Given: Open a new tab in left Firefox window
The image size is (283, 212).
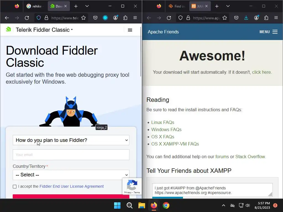Looking at the screenshot, I should pyautogui.click(x=76, y=6).
